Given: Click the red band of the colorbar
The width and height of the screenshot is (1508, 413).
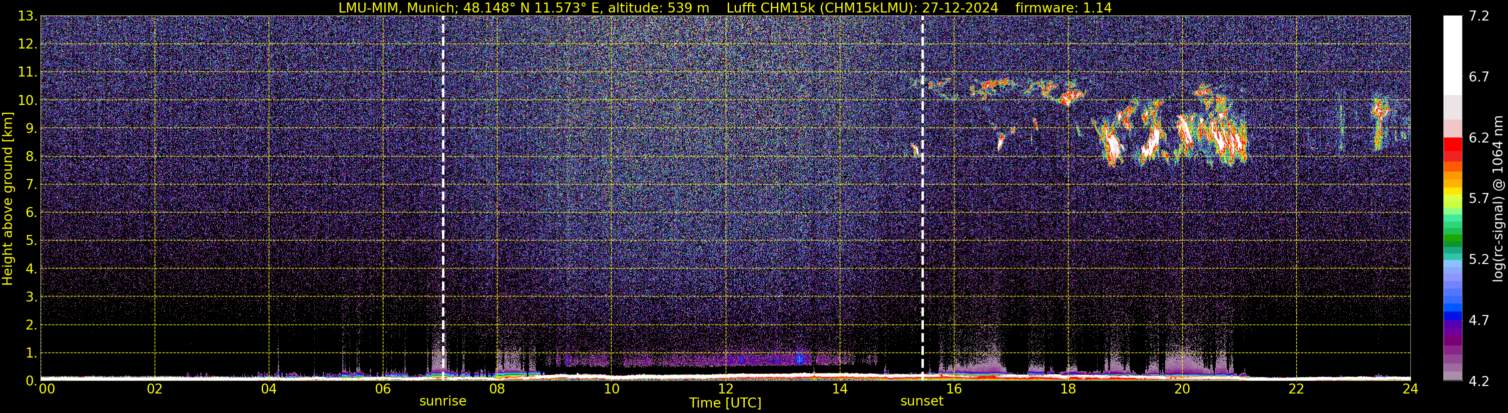Looking at the screenshot, I should [1452, 149].
